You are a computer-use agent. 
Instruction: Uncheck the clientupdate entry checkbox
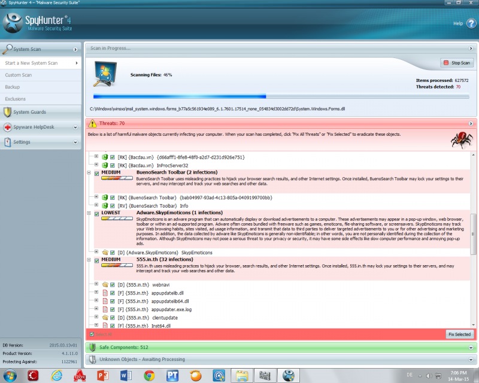[x=113, y=318]
